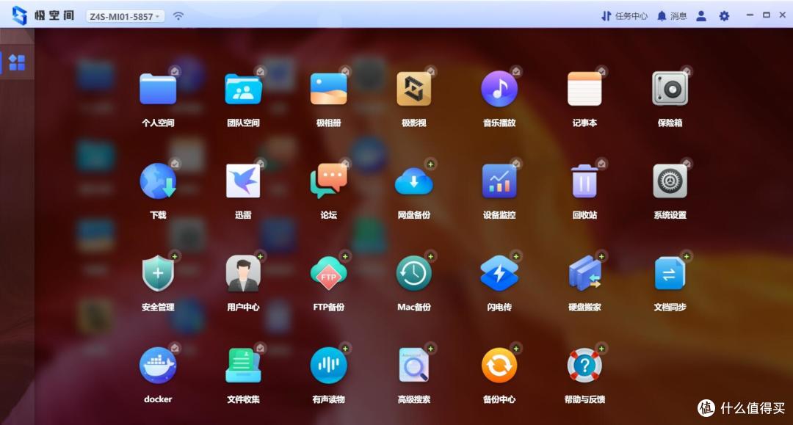Open the 任务中心 task center

point(625,16)
